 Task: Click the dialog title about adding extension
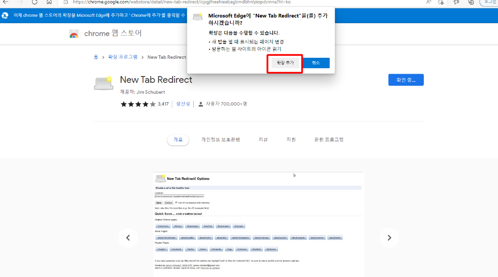(268, 19)
